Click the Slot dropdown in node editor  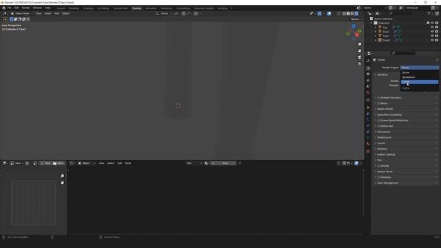[x=194, y=163]
